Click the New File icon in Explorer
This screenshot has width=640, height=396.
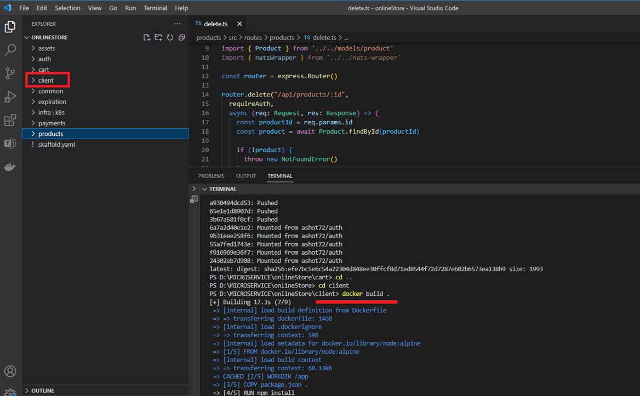coord(147,37)
